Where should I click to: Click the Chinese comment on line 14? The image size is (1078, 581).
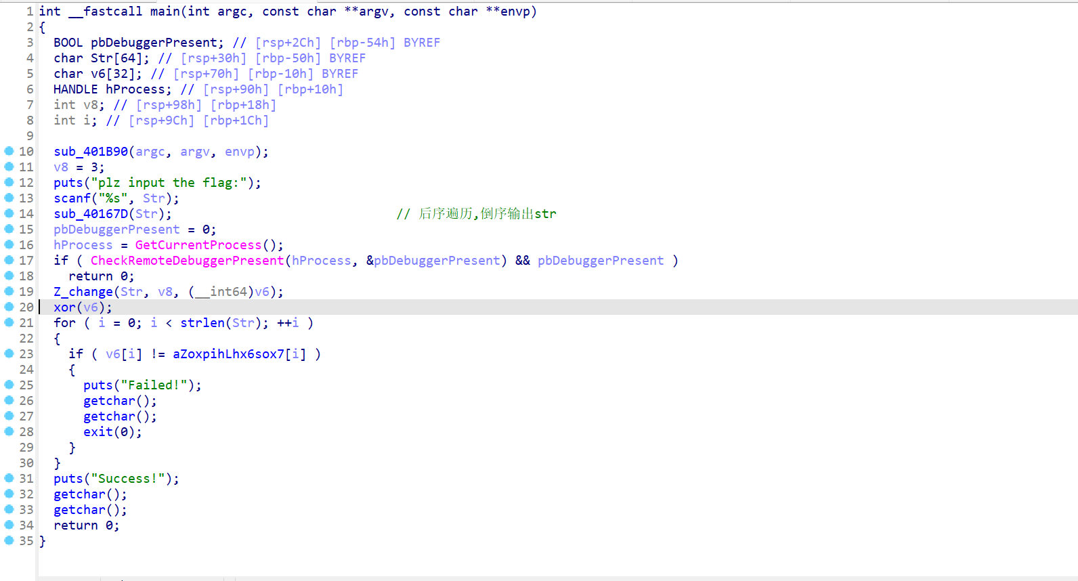pyautogui.click(x=477, y=214)
